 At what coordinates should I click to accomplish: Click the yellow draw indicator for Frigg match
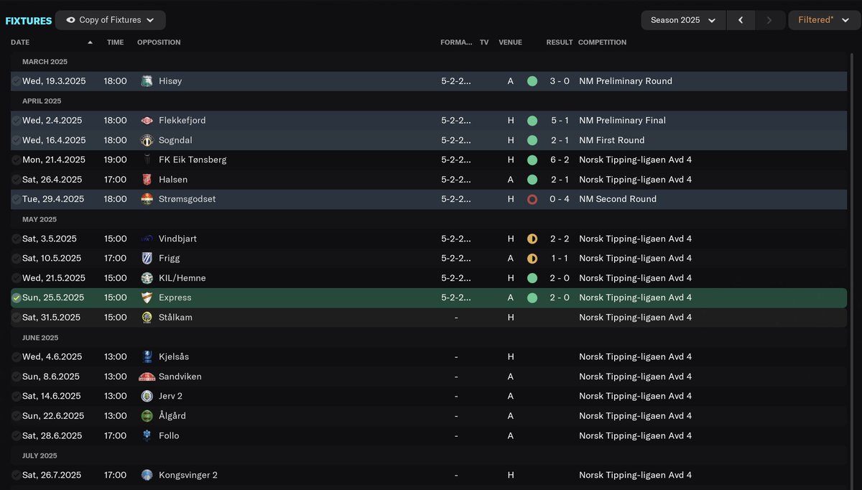tap(532, 258)
